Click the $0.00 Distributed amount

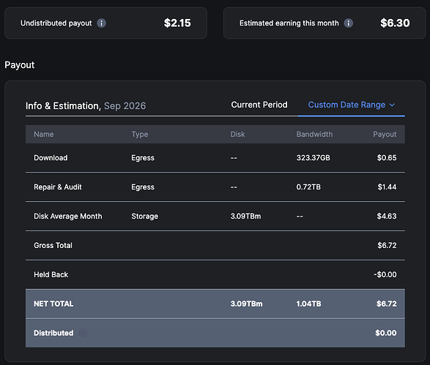[x=386, y=333]
